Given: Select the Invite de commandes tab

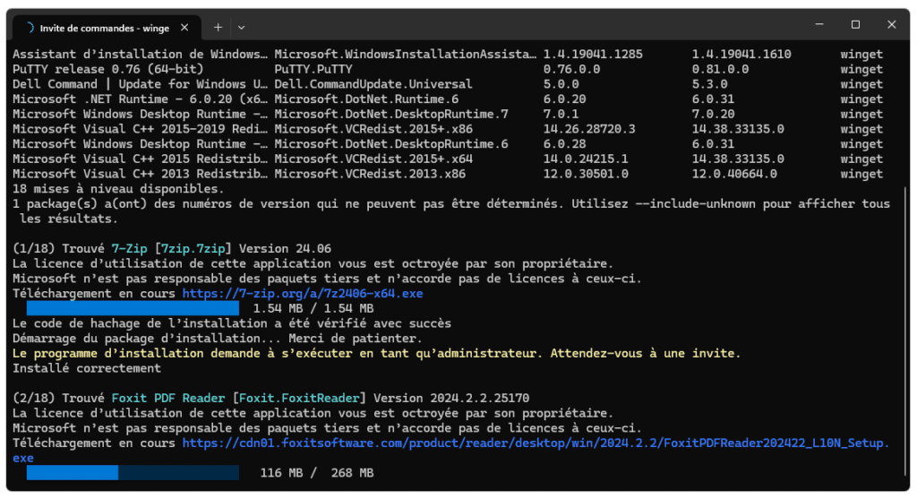Looking at the screenshot, I should 103,28.
